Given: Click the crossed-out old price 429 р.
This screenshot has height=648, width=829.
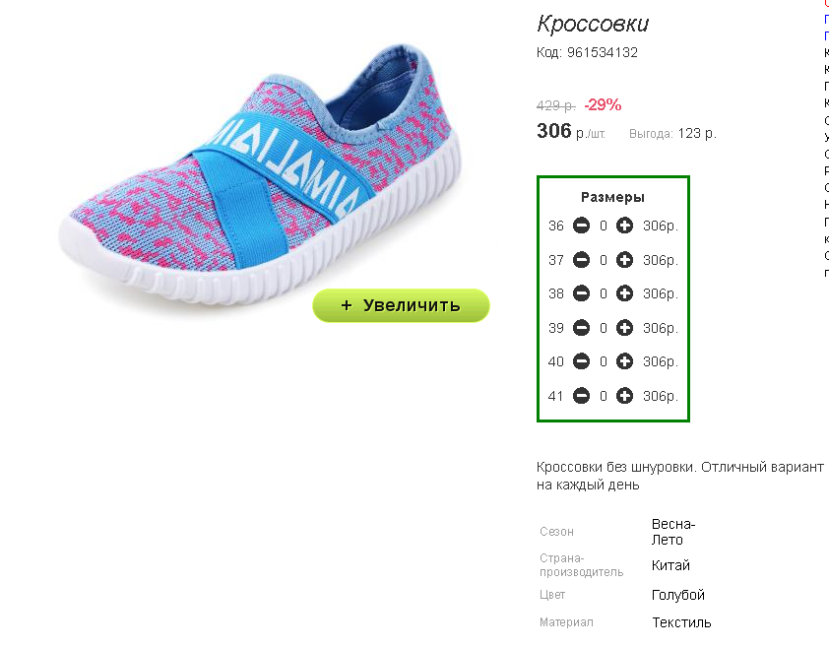Looking at the screenshot, I should click(555, 105).
